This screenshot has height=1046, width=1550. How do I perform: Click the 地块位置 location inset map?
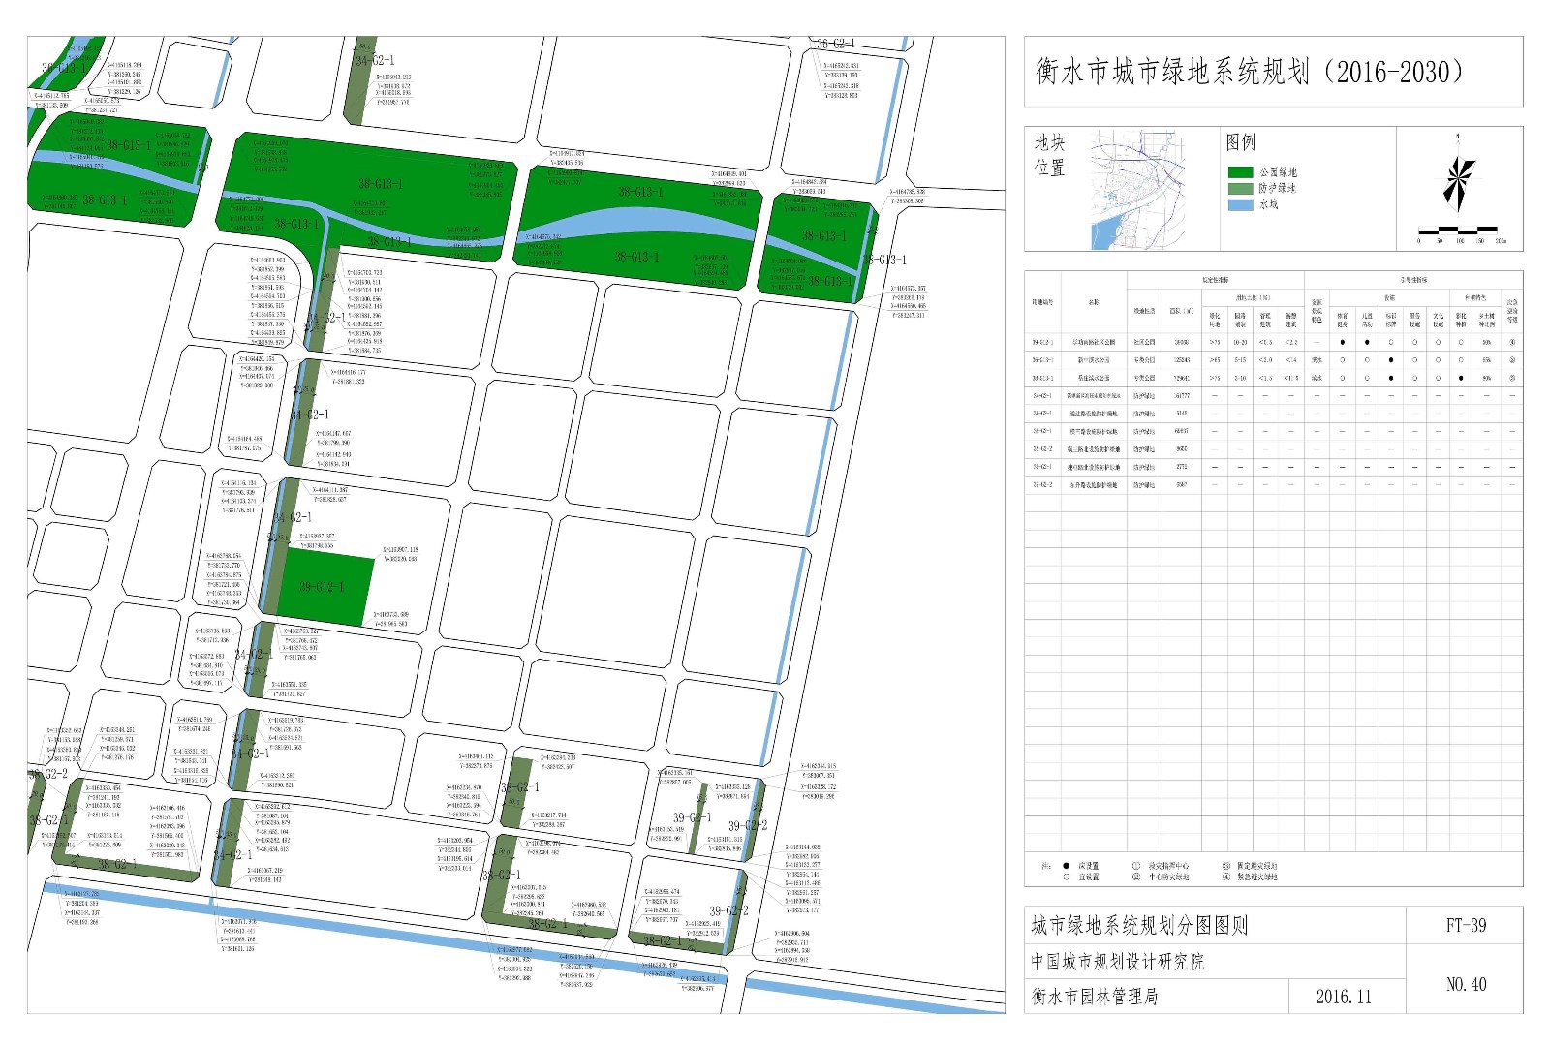[x=1139, y=189]
